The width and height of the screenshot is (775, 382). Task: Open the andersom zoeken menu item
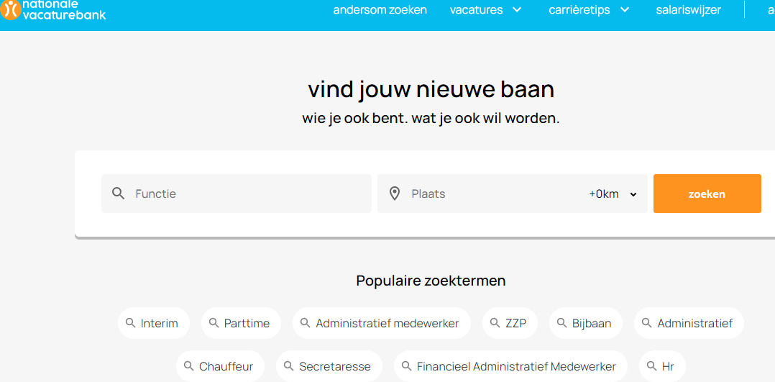380,10
